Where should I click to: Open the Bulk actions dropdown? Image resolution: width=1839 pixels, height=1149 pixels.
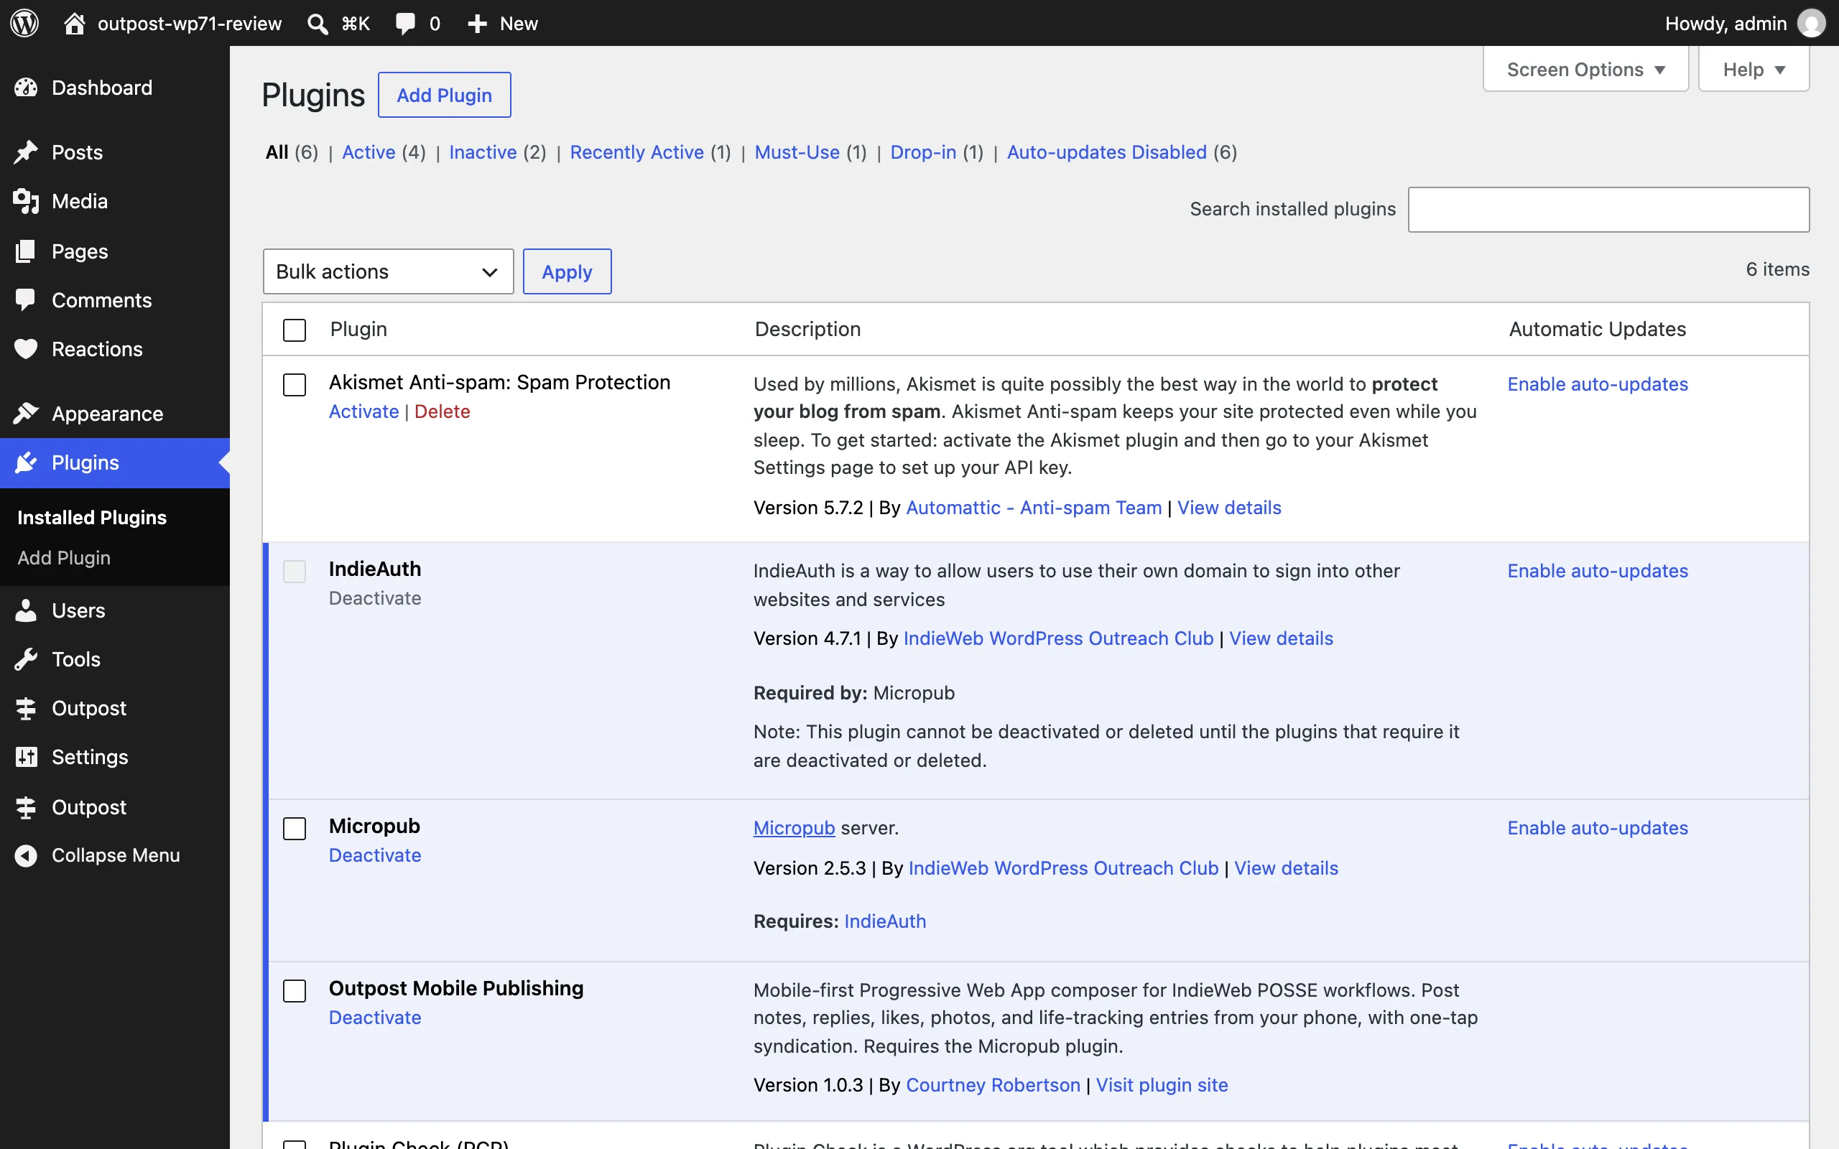pos(389,271)
